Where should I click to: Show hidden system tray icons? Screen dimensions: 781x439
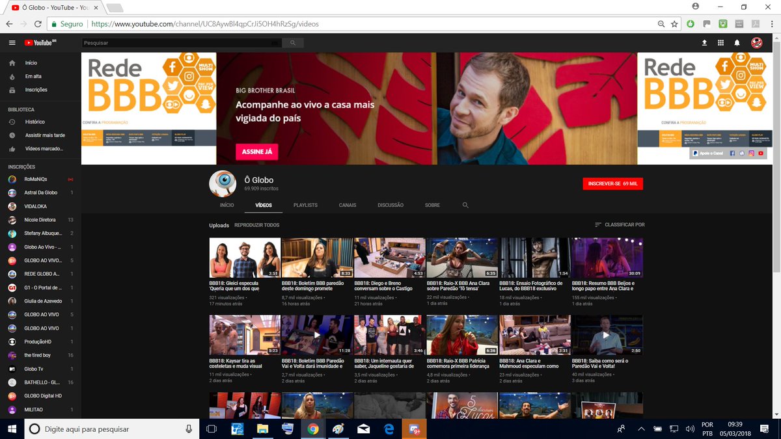pyautogui.click(x=642, y=429)
